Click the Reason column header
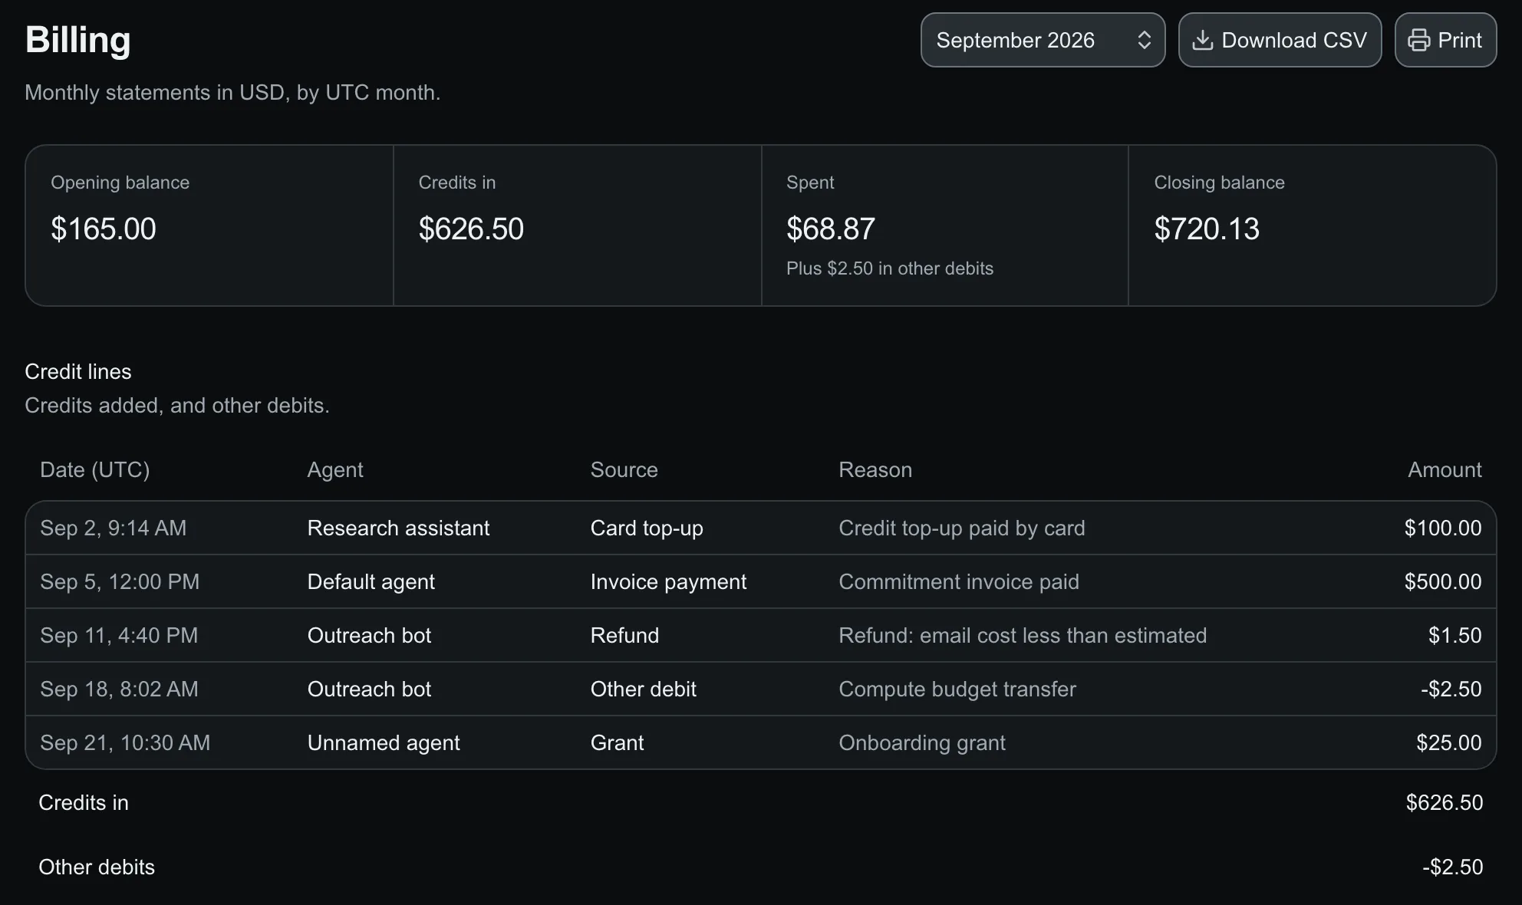The height and width of the screenshot is (905, 1522). pyautogui.click(x=875, y=469)
